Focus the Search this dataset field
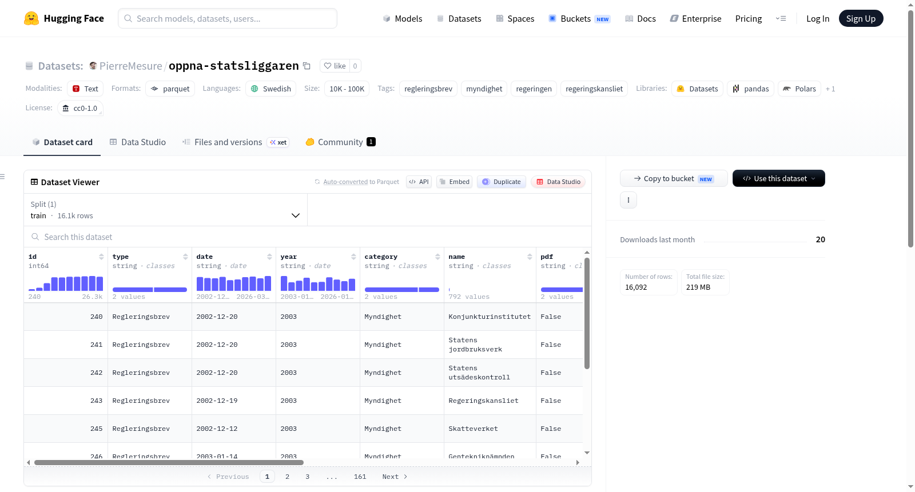The height and width of the screenshot is (492, 915). (x=308, y=237)
